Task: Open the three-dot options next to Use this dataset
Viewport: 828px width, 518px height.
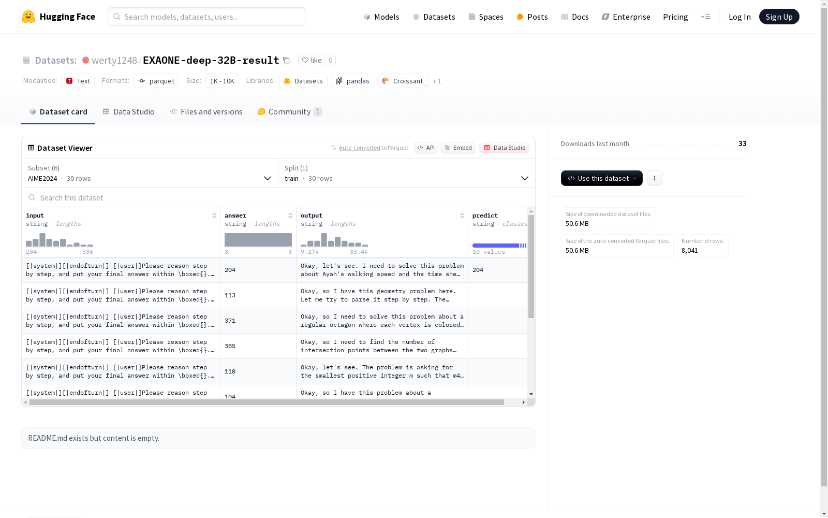Action: point(655,178)
